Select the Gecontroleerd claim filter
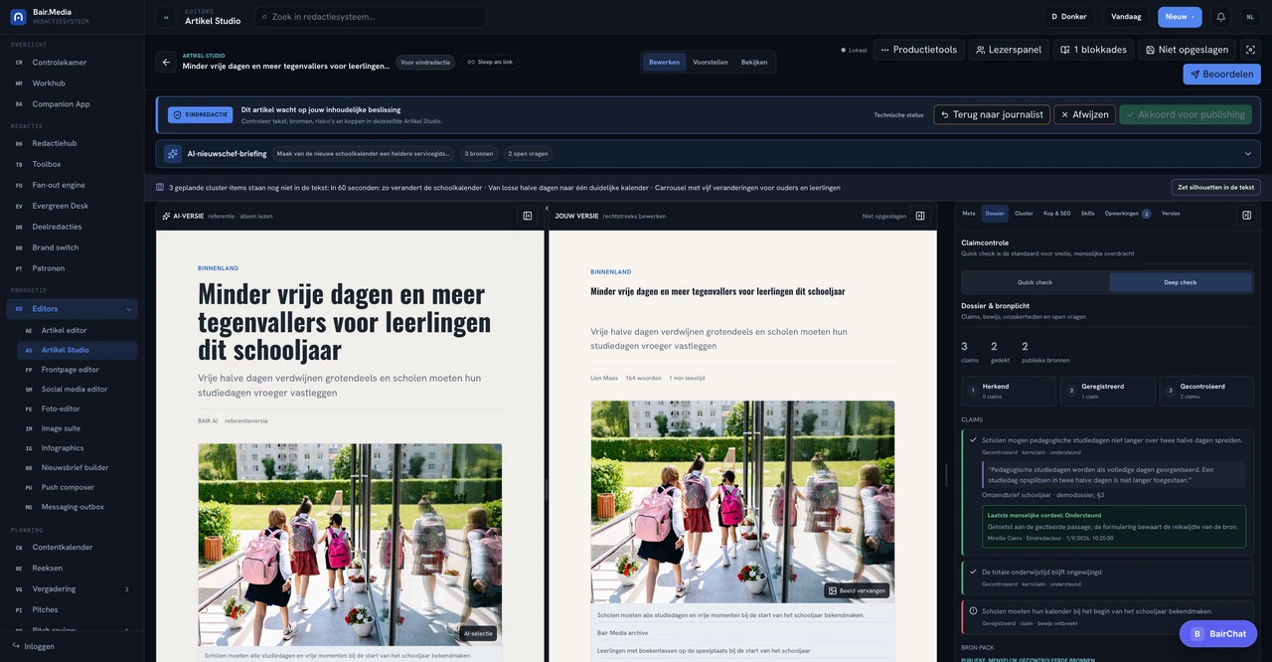 (1206, 391)
